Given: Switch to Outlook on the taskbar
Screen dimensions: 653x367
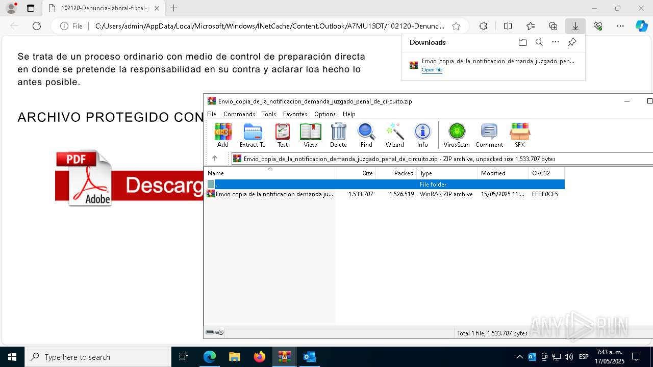Looking at the screenshot, I should pos(309,357).
